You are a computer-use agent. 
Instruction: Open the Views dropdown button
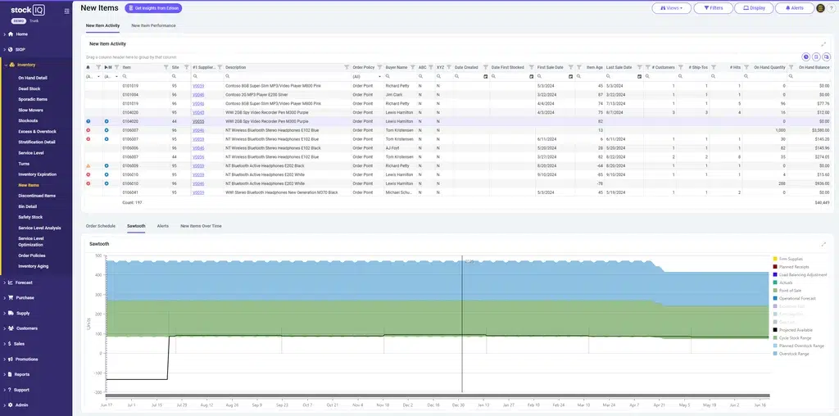click(671, 8)
